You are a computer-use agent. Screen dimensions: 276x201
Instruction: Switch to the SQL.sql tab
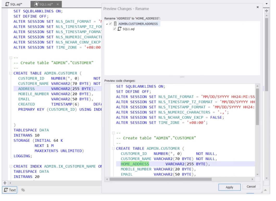(x=14, y=4)
